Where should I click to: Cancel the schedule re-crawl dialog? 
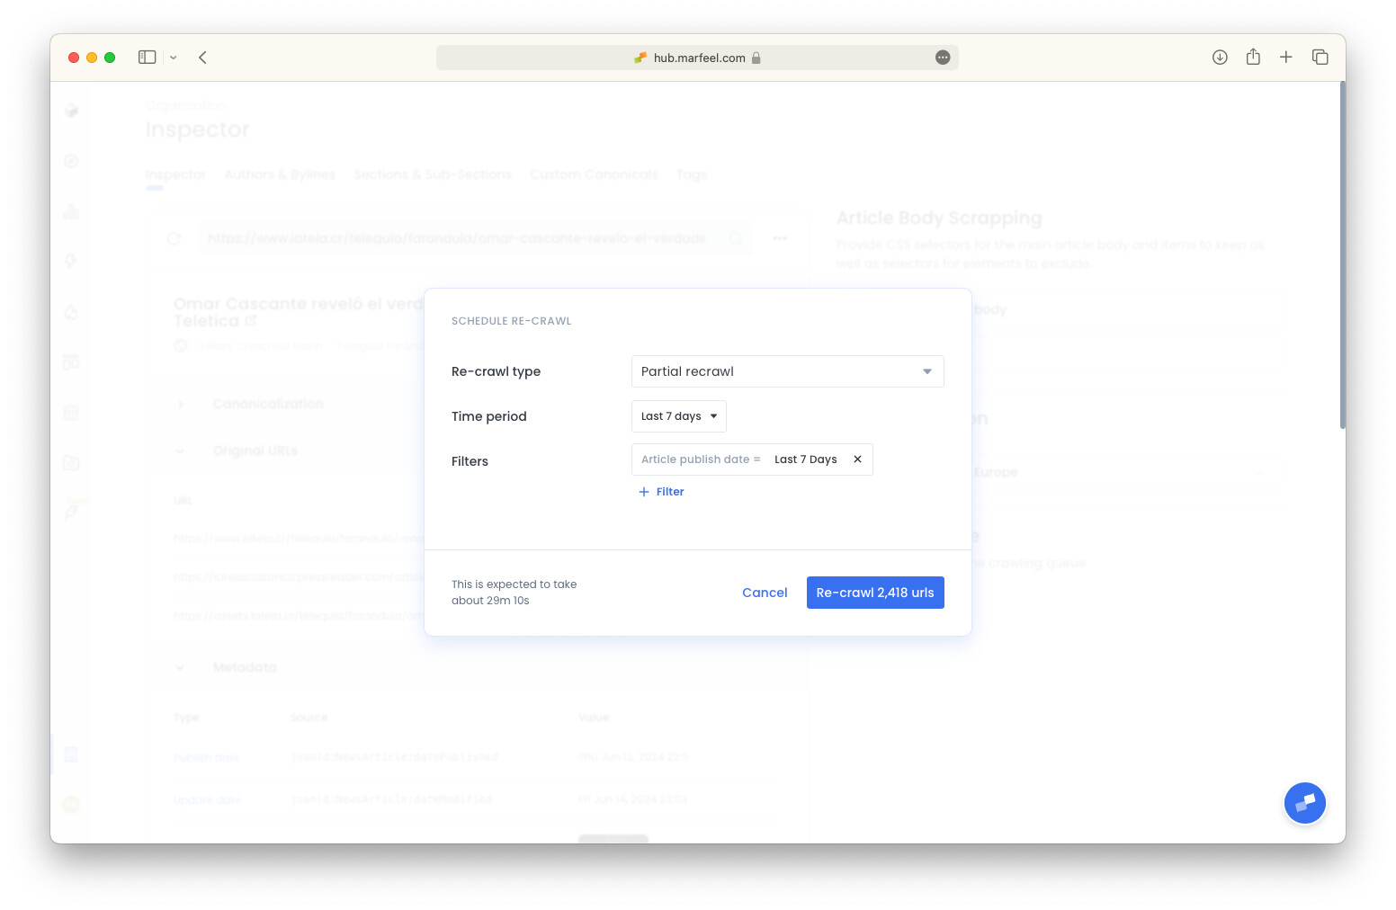coord(765,593)
